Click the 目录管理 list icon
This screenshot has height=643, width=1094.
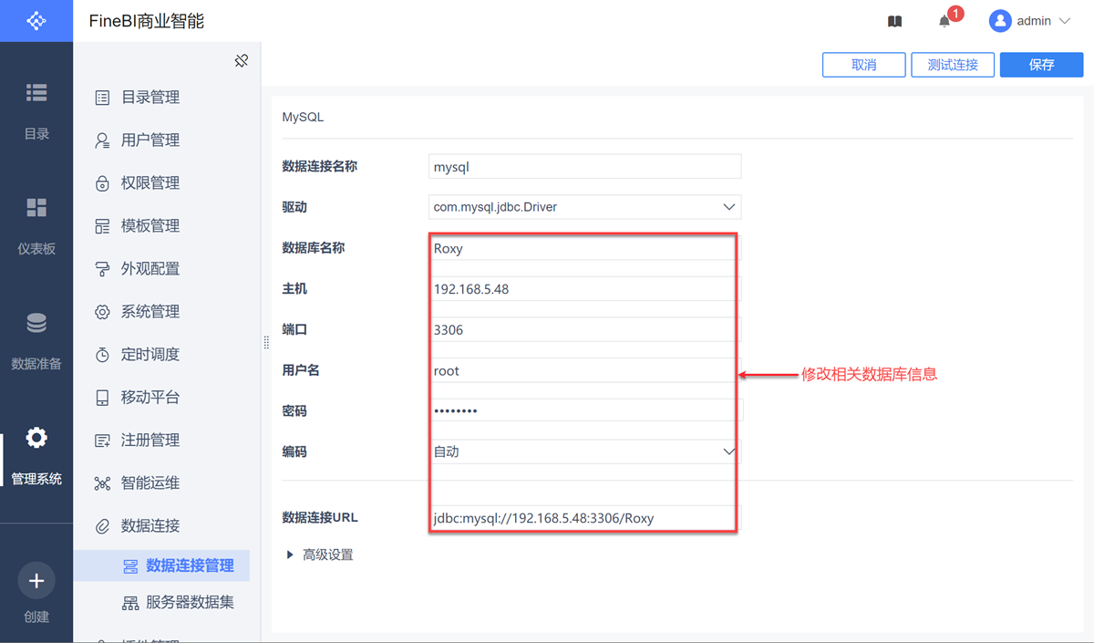pyautogui.click(x=102, y=98)
